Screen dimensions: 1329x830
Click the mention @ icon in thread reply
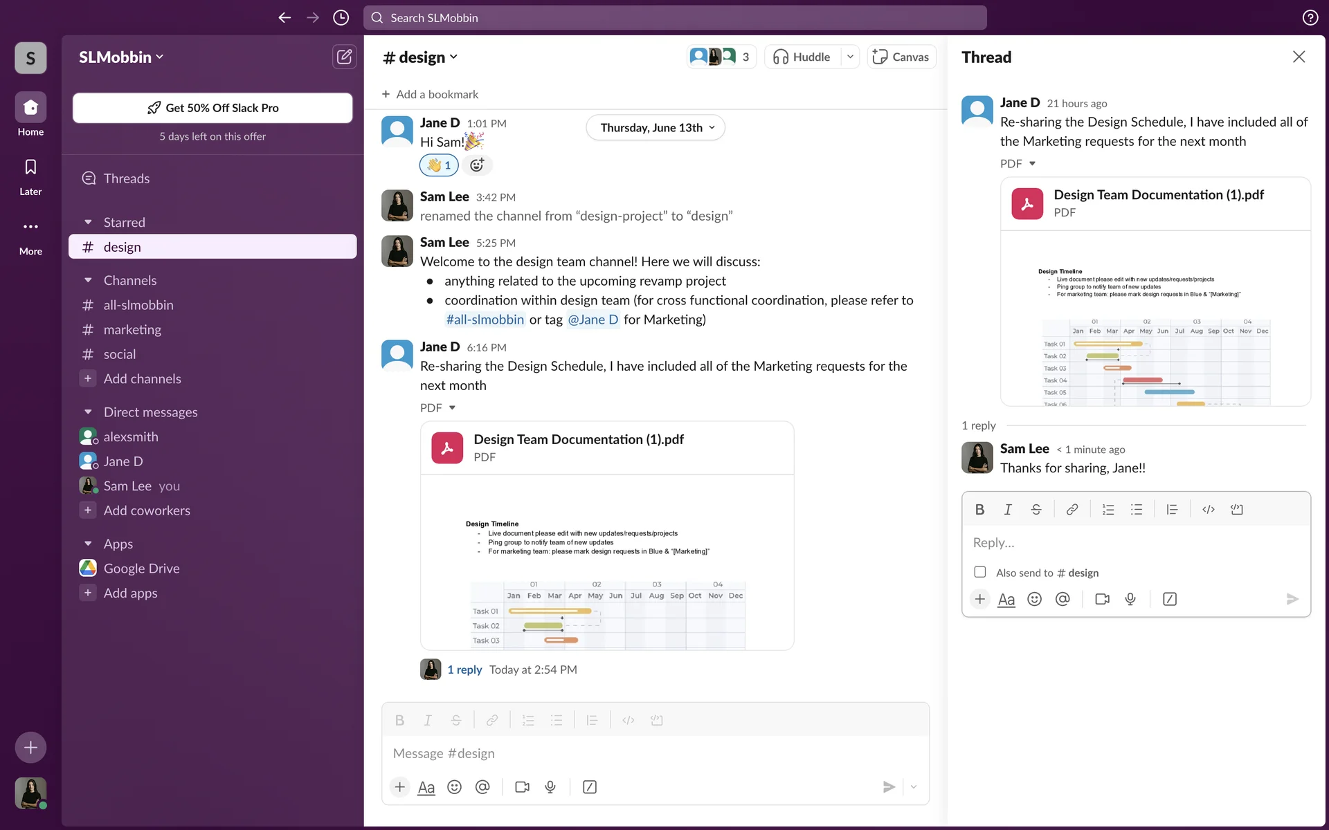[1063, 599]
